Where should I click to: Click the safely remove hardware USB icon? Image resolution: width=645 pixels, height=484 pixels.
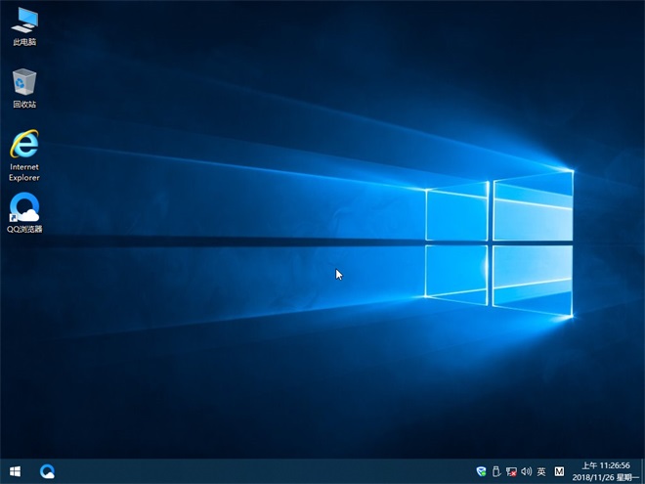tap(495, 471)
